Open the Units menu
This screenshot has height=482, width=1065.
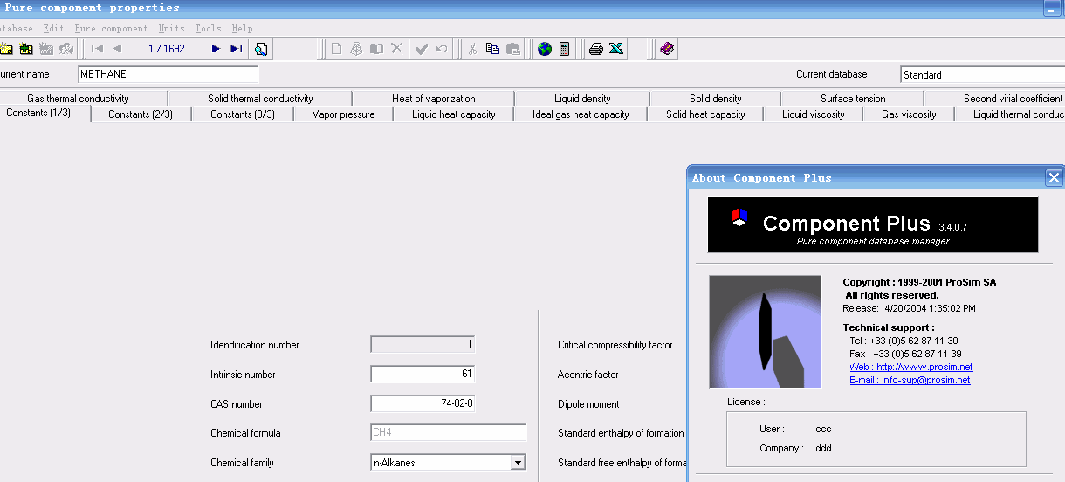click(171, 29)
